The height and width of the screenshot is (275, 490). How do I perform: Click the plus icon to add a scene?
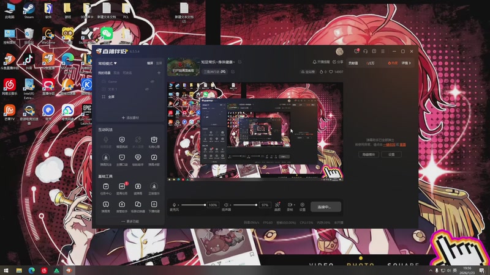pyautogui.click(x=159, y=73)
